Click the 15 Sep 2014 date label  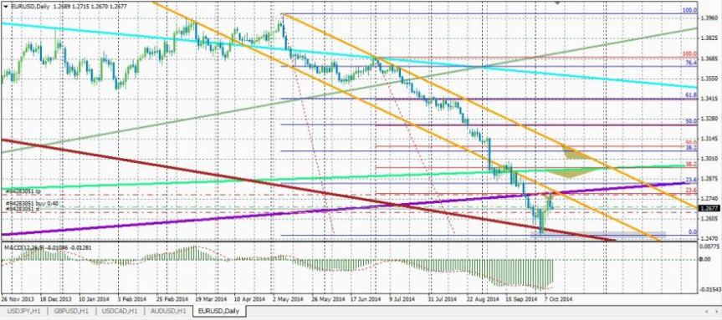[x=522, y=298]
